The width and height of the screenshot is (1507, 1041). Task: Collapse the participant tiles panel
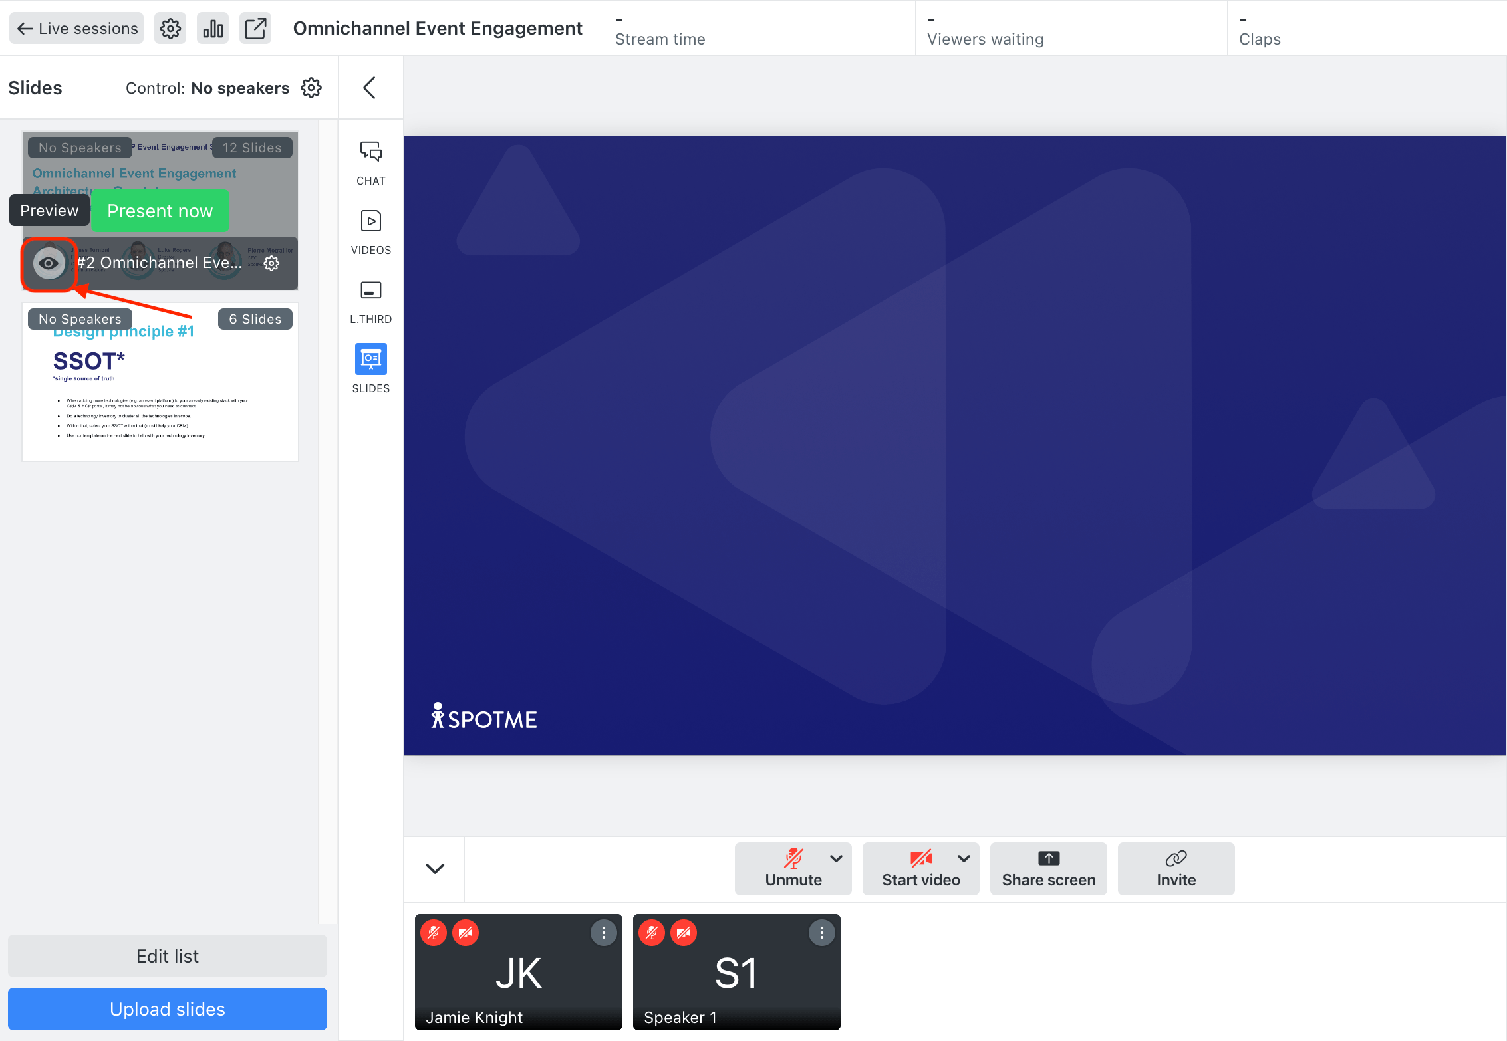click(434, 869)
